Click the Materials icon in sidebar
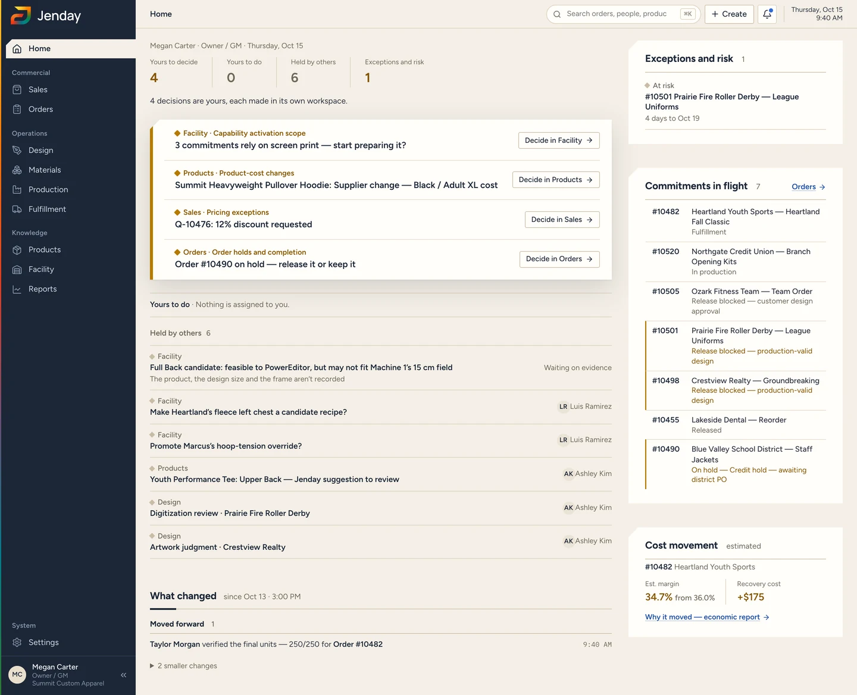Screen dimensions: 857x695 pyautogui.click(x=17, y=170)
